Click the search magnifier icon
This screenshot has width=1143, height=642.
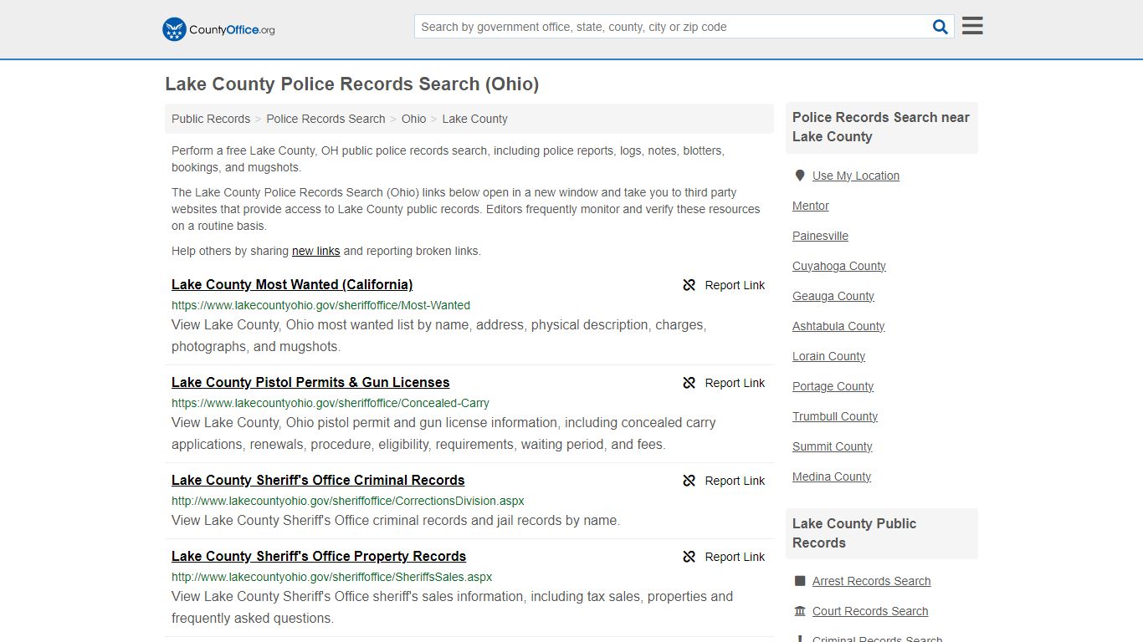coord(941,27)
